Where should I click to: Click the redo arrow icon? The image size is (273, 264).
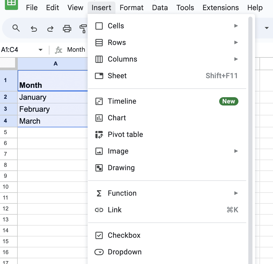tap(50, 29)
